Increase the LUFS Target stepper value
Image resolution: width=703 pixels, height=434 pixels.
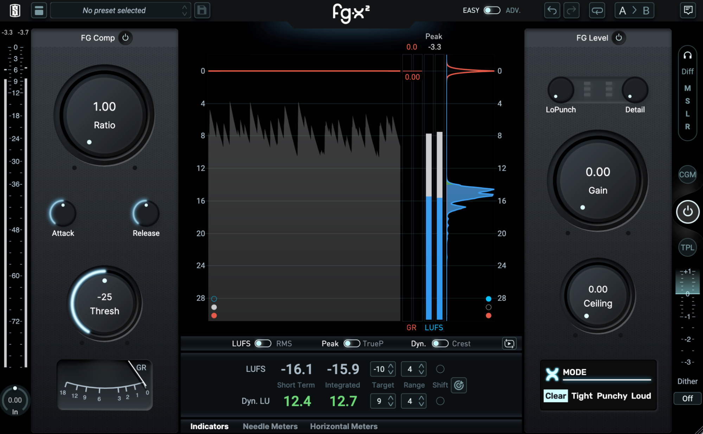pyautogui.click(x=391, y=366)
